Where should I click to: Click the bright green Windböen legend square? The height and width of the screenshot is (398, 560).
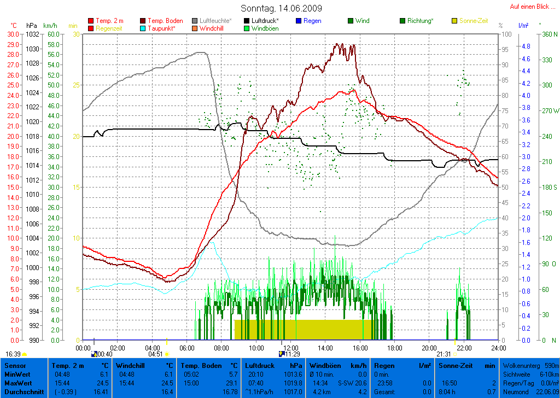247,28
